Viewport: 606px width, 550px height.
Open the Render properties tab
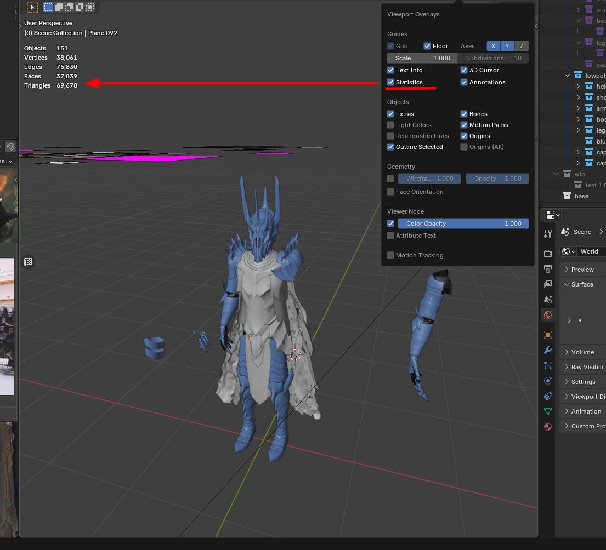pos(547,253)
